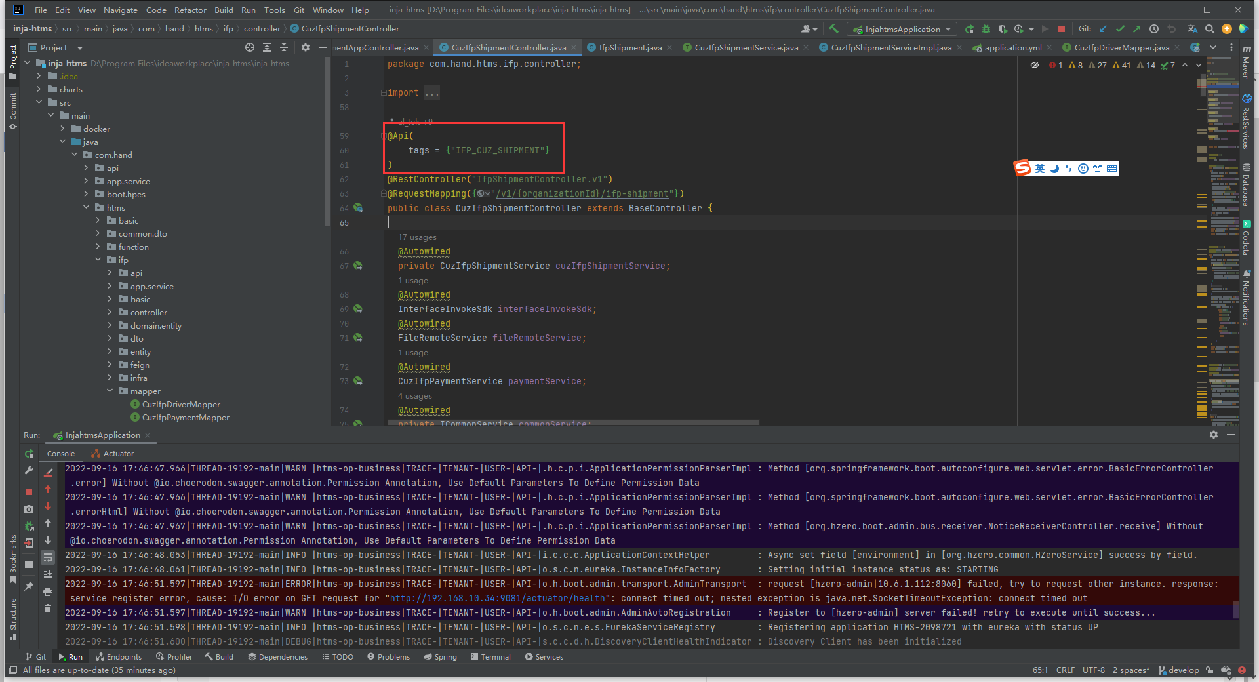
Task: Stop the application with the red square in the main toolbar
Action: [1062, 29]
